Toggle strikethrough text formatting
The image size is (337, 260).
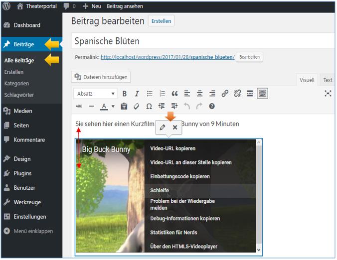[x=79, y=106]
